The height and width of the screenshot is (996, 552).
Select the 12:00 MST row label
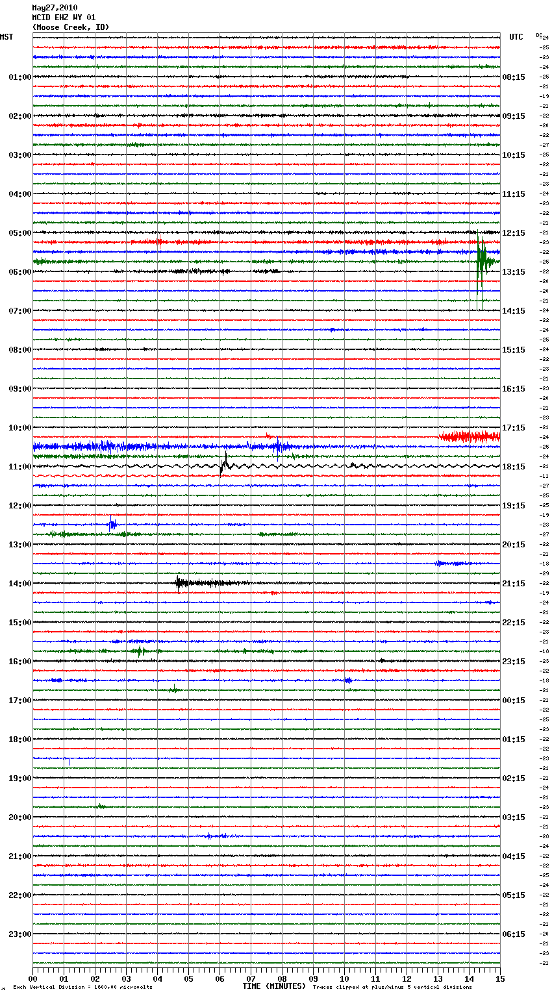(x=19, y=506)
